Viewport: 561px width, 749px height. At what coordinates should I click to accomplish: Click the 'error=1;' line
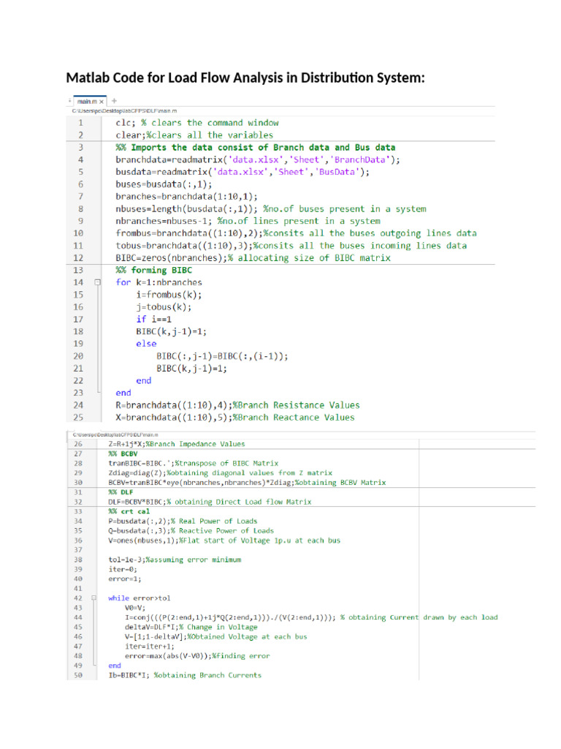(124, 579)
